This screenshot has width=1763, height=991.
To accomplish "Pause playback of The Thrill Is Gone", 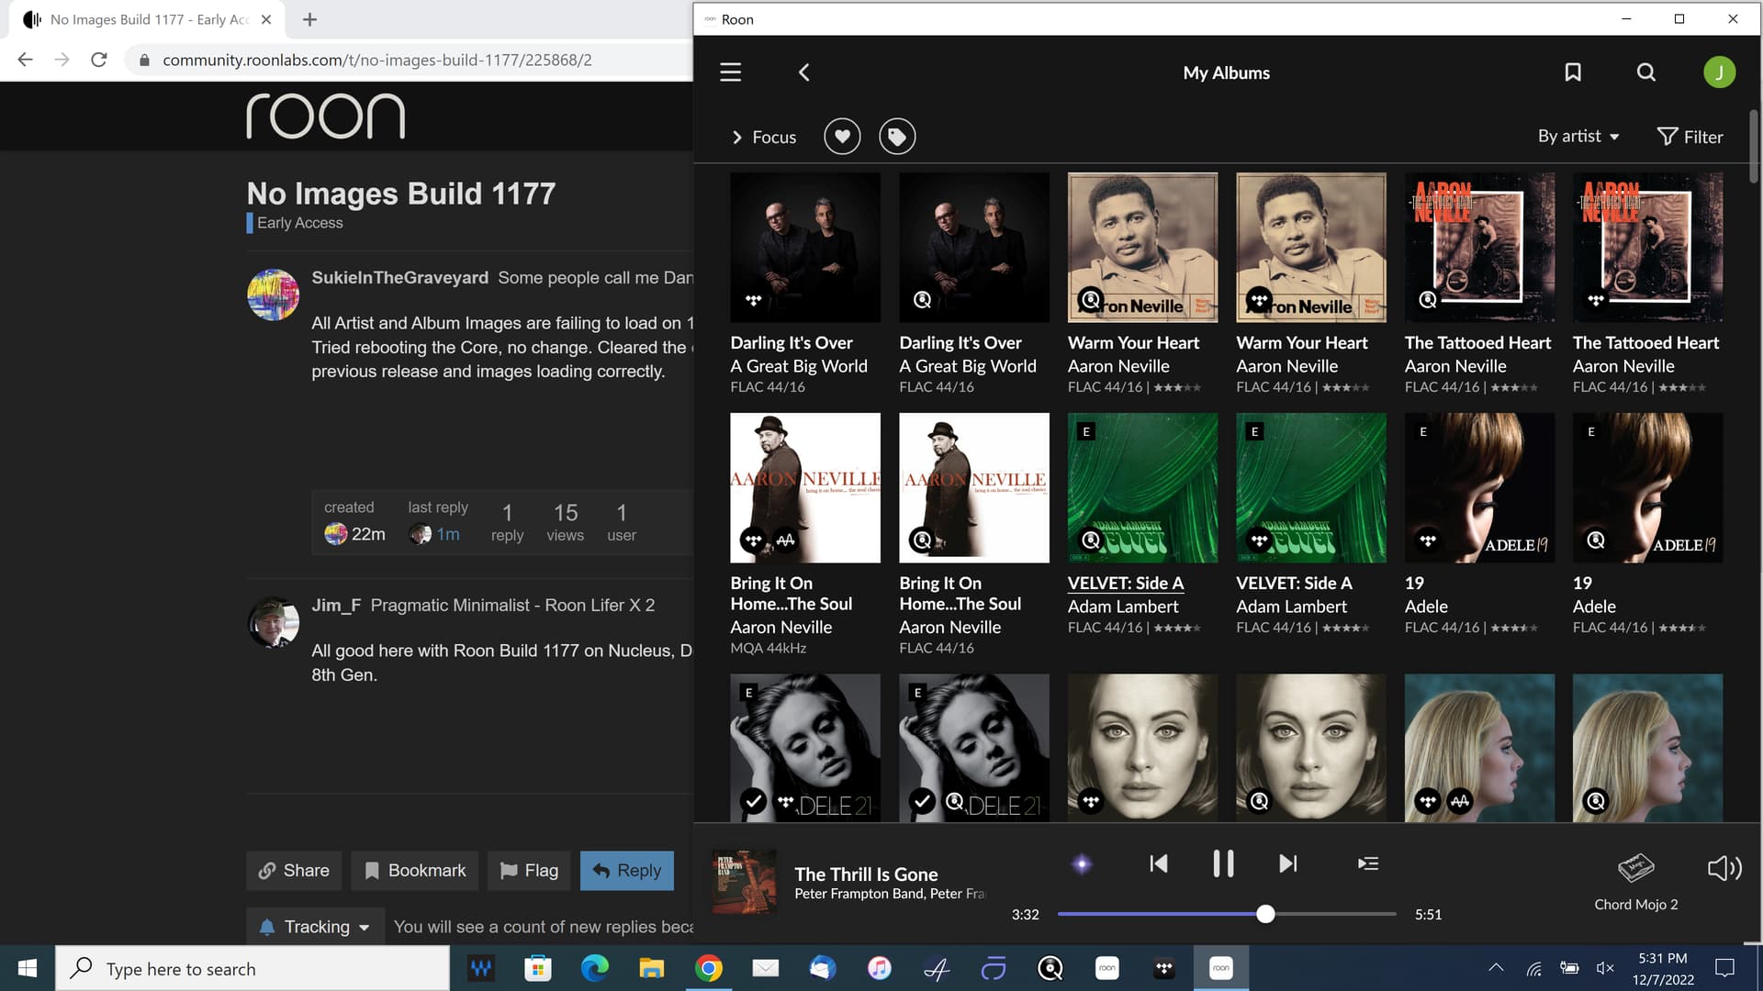I will [x=1223, y=863].
